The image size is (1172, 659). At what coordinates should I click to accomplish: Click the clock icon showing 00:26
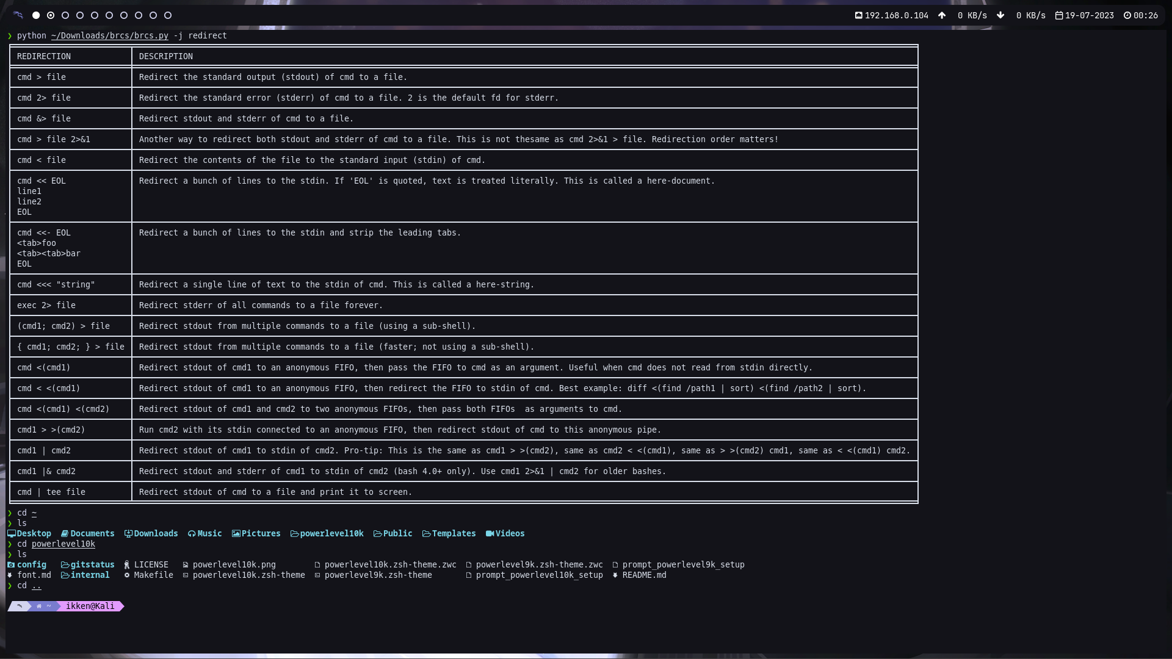click(1127, 15)
